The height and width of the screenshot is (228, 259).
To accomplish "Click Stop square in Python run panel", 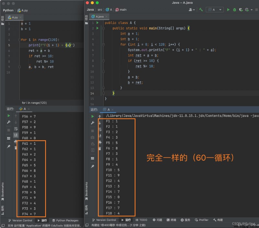I will pos(9,130).
